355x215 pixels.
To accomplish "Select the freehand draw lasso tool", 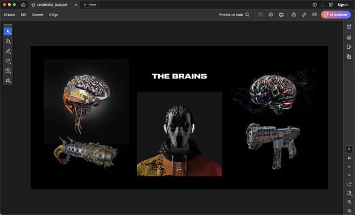I will [8, 61].
